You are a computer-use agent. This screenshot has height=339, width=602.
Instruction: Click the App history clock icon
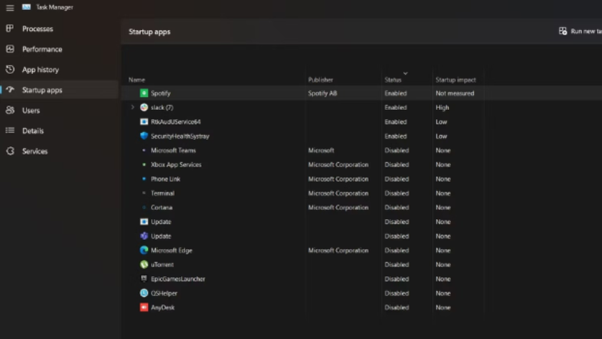[10, 69]
